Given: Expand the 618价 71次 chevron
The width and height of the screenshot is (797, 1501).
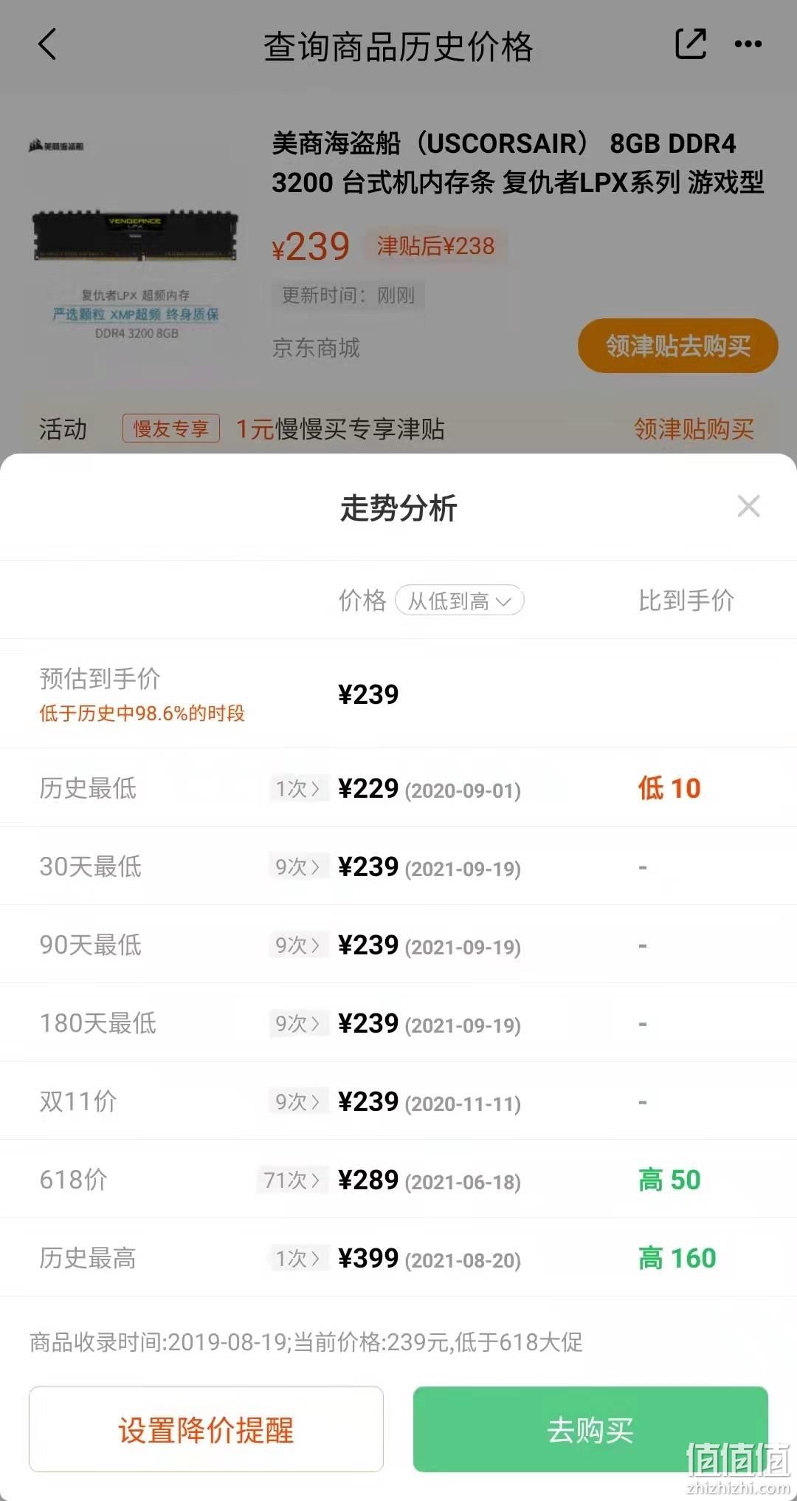Looking at the screenshot, I should pos(293,1180).
